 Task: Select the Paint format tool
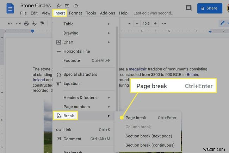click(x=42, y=23)
